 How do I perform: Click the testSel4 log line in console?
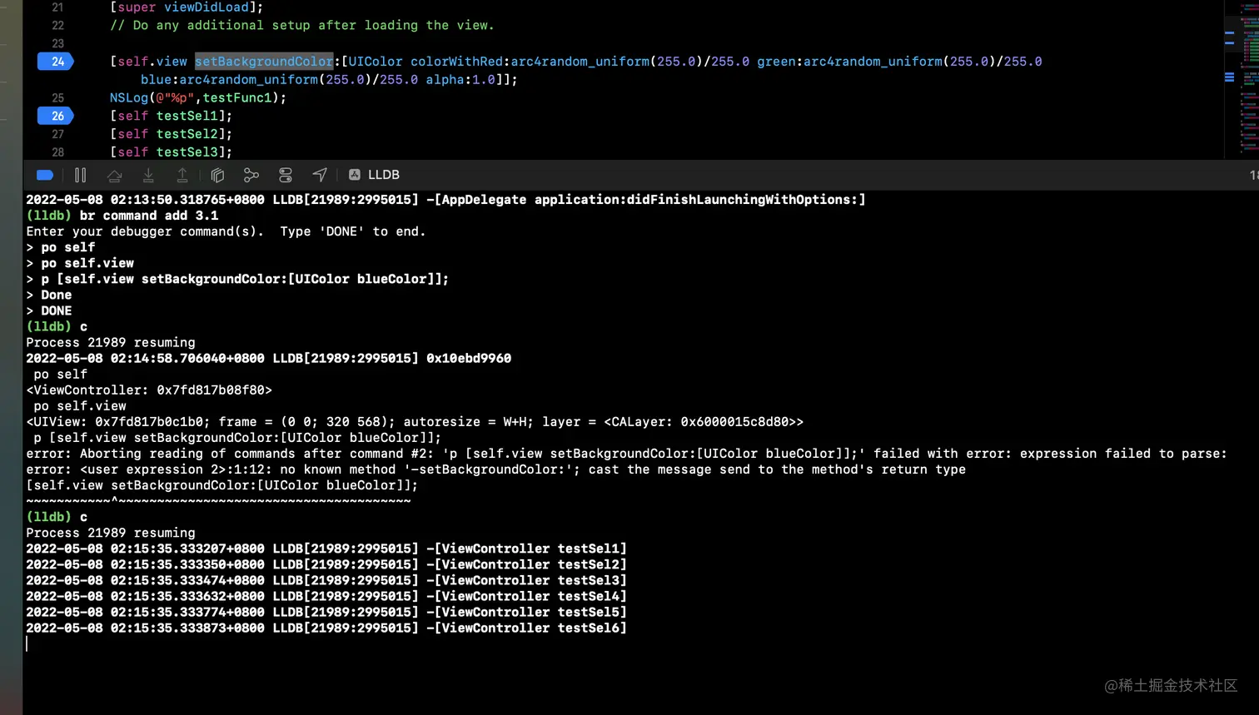point(326,597)
